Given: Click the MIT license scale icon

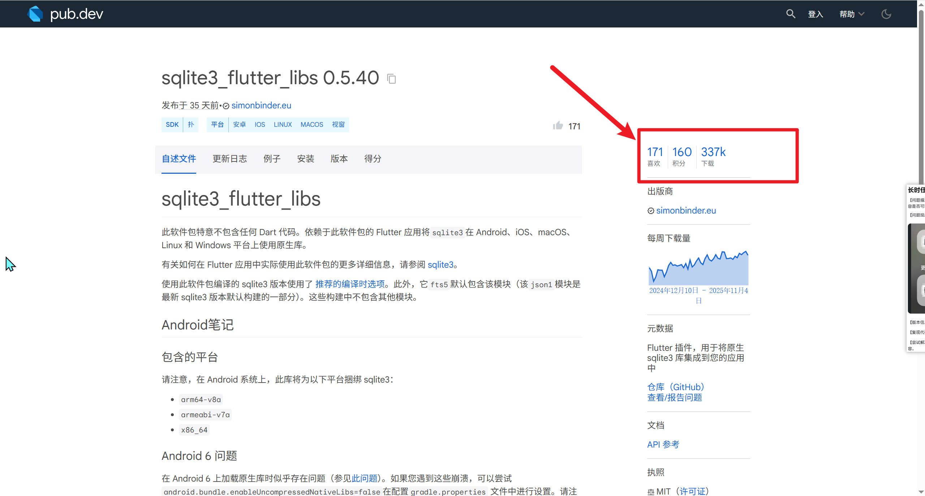Looking at the screenshot, I should tap(651, 492).
